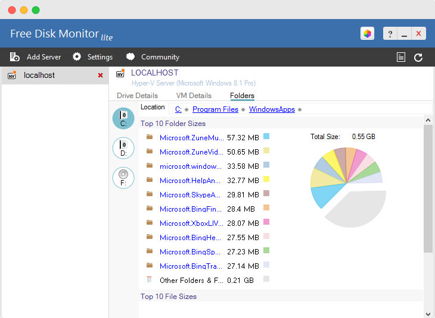Viewport: 435px width, 318px height.
Task: Click the refresh icon in toolbar
Action: click(x=418, y=57)
